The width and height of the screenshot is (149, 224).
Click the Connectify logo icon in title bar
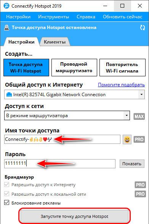coord(6,6)
